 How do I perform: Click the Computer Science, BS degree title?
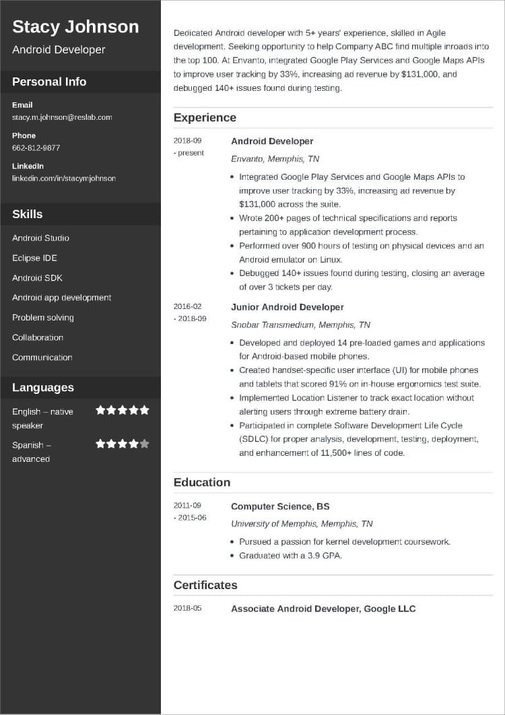280,506
